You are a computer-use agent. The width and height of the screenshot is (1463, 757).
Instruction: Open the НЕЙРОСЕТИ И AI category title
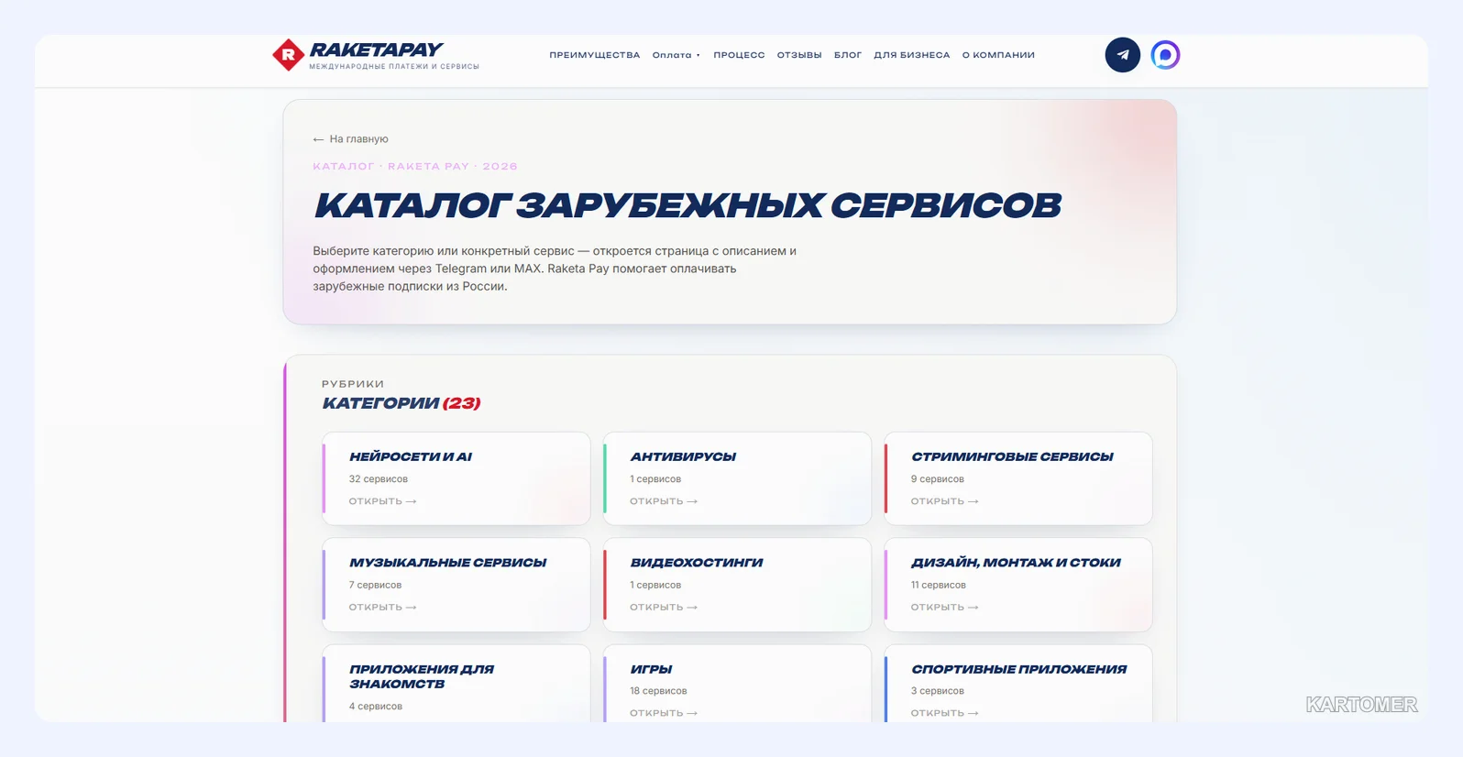click(x=411, y=456)
